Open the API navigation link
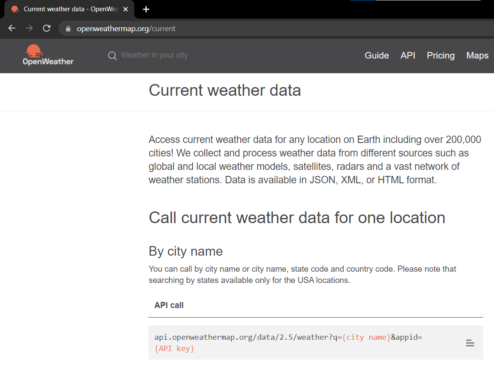494x367 pixels. [x=407, y=55]
